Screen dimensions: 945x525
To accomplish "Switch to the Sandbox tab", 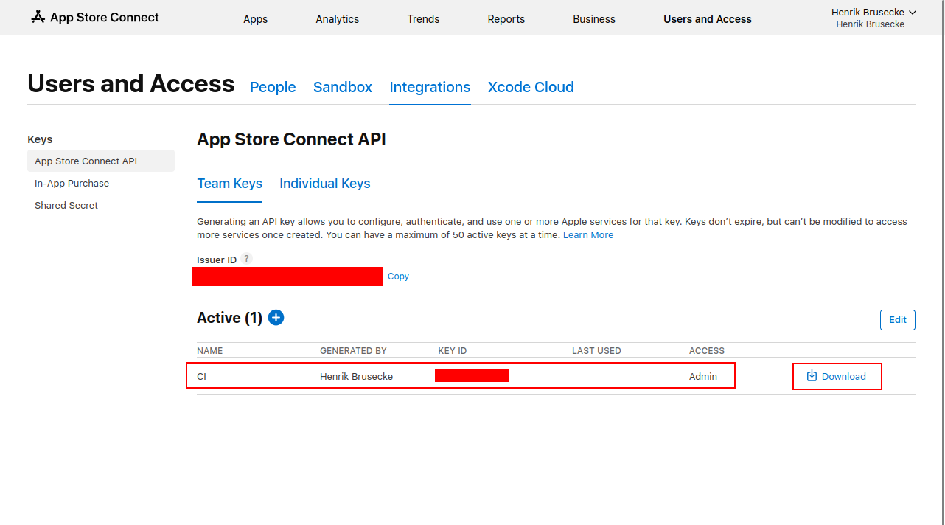I will [x=343, y=87].
